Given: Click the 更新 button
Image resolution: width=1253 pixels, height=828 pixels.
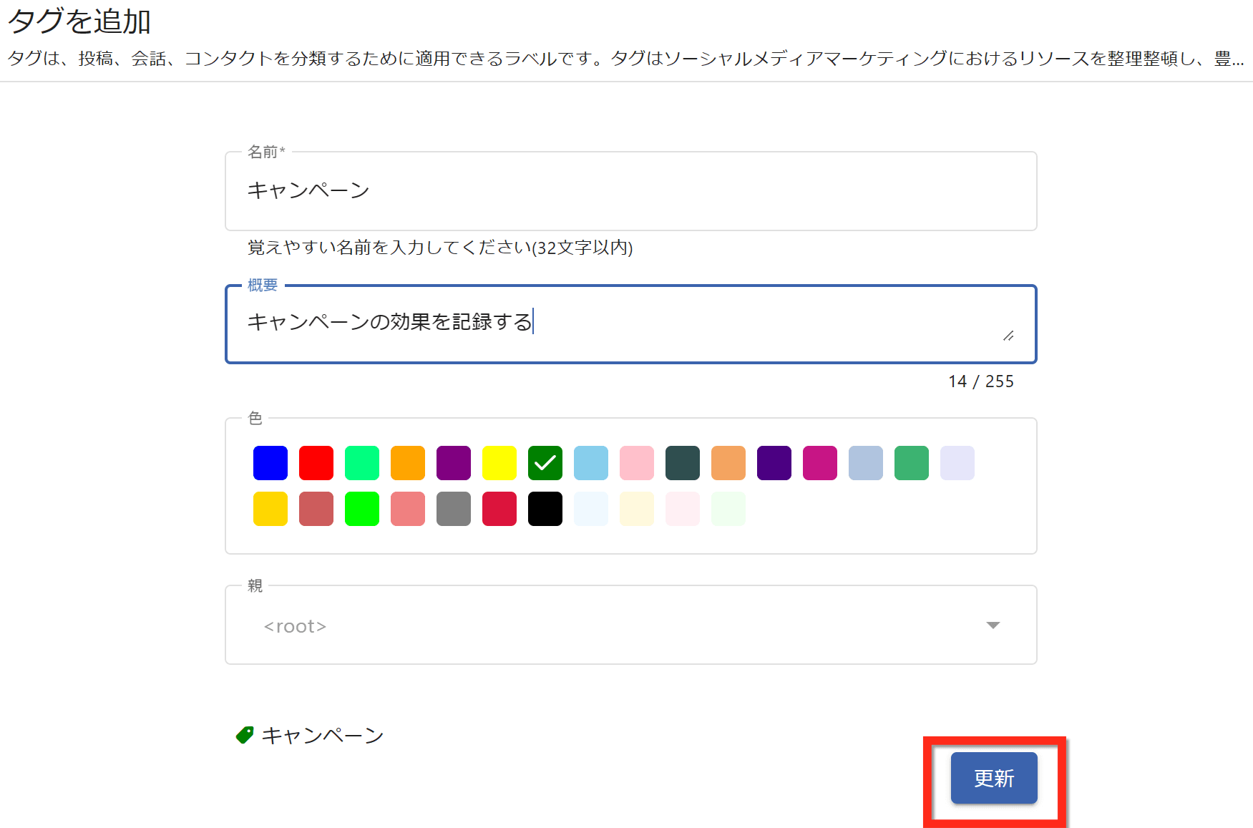Looking at the screenshot, I should point(994,778).
